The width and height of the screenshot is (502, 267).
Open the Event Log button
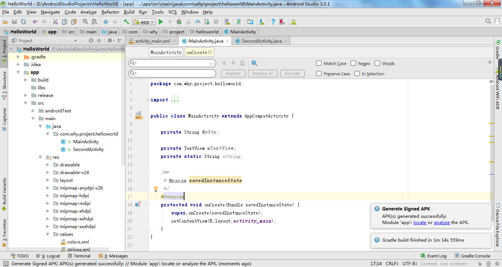[x=434, y=256]
